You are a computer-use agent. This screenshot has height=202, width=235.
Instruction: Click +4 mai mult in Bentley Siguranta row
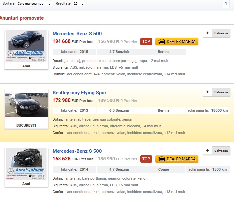click(152, 126)
